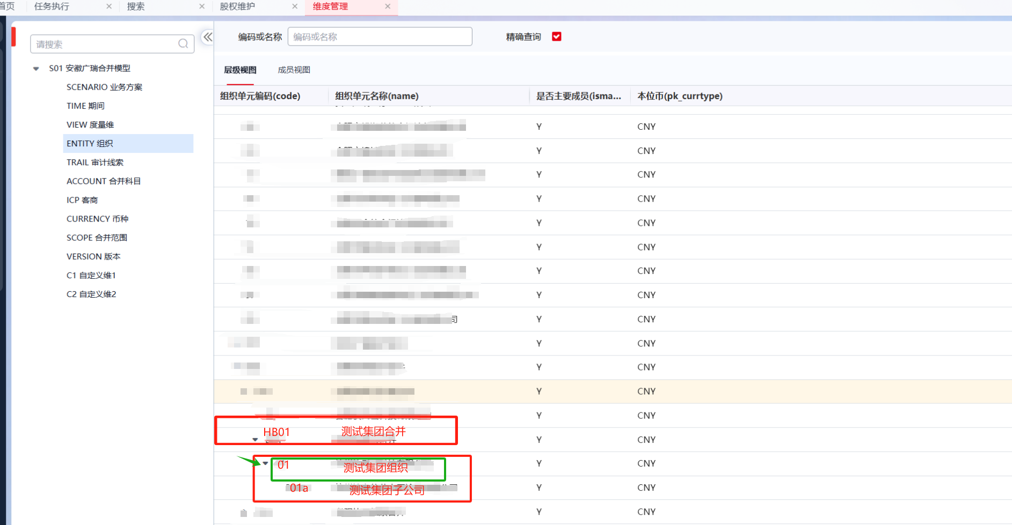Open the 股权维护 tab
This screenshot has height=525, width=1012.
237,6
